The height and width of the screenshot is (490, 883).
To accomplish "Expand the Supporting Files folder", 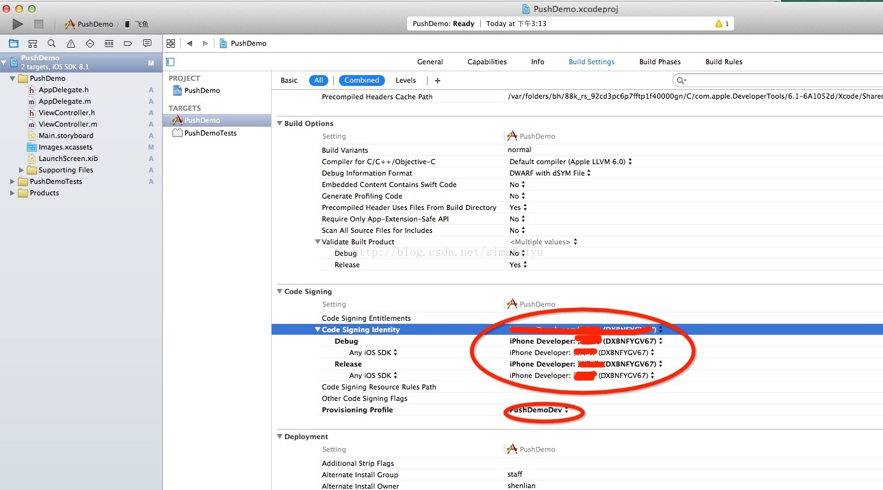I will [21, 170].
